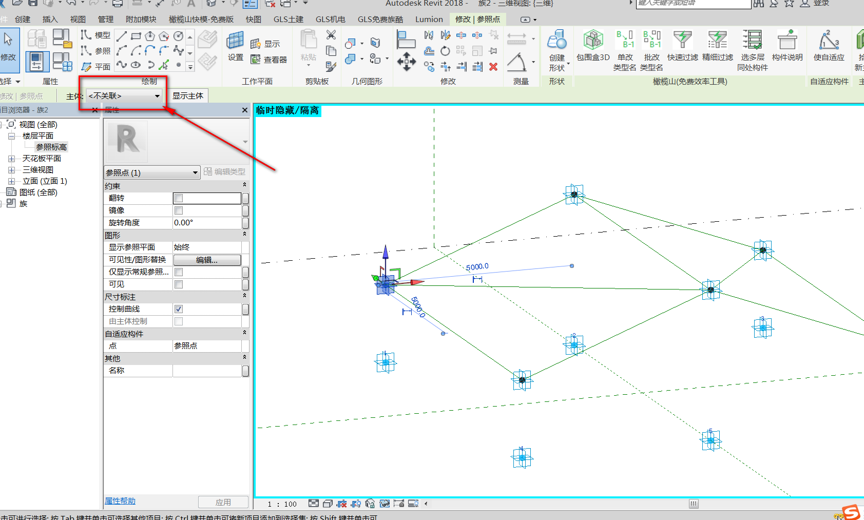Select 参照标高 in project browser

tap(51, 147)
